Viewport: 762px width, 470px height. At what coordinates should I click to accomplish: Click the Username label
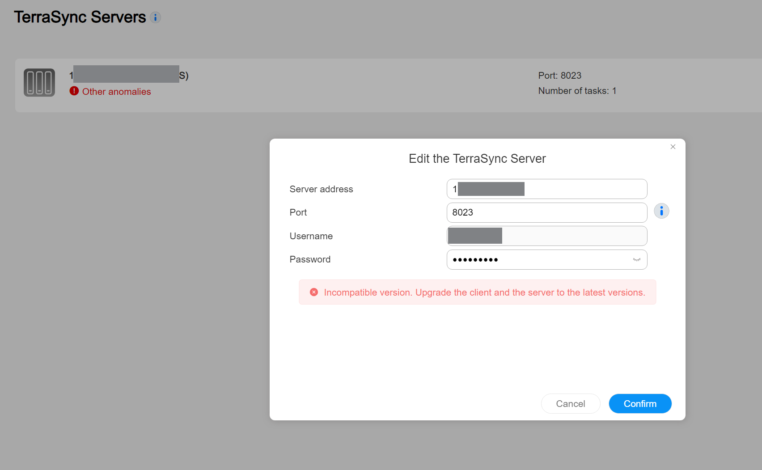coord(311,236)
